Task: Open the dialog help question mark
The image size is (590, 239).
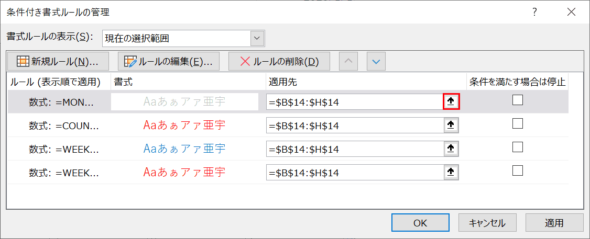Action: (x=534, y=12)
